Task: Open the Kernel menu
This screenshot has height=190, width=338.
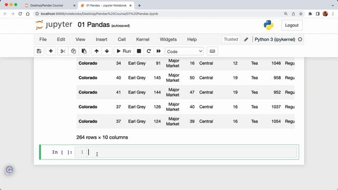Action: point(143,40)
